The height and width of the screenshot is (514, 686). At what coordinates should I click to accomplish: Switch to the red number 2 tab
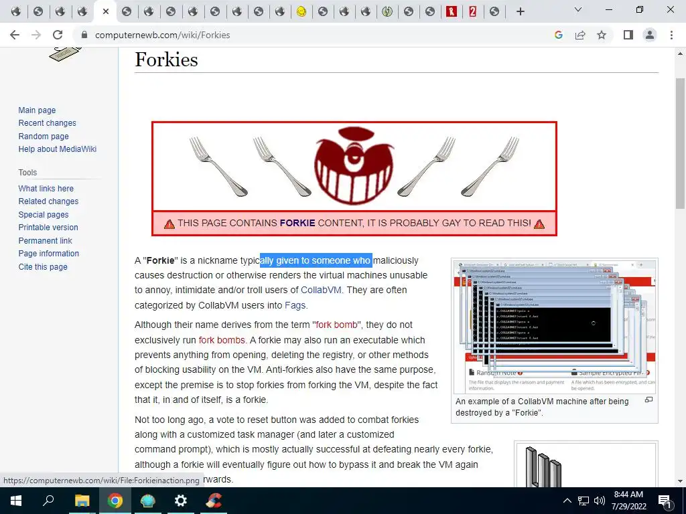point(472,11)
